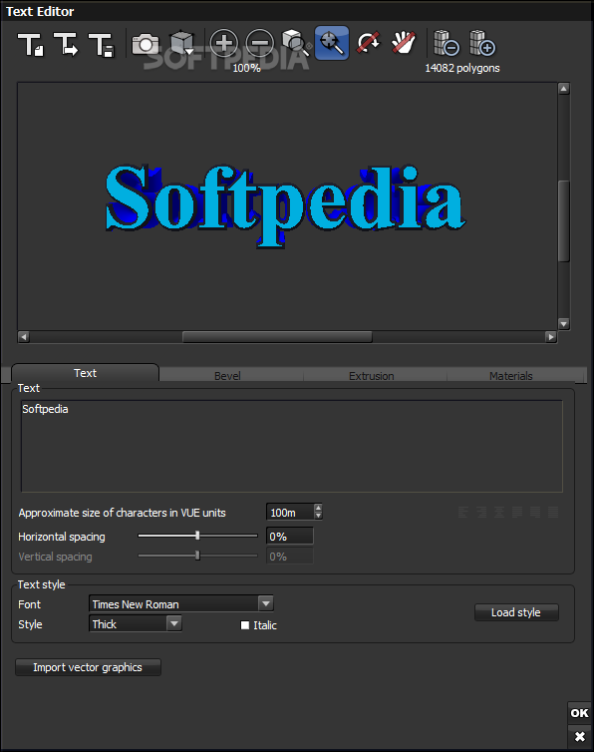Open the Bevel tab
The width and height of the screenshot is (594, 752).
tap(227, 376)
